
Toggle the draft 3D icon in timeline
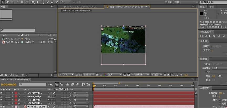(61, 84)
